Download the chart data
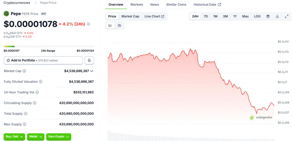Screen dimensions: 292x141 click(277, 16)
